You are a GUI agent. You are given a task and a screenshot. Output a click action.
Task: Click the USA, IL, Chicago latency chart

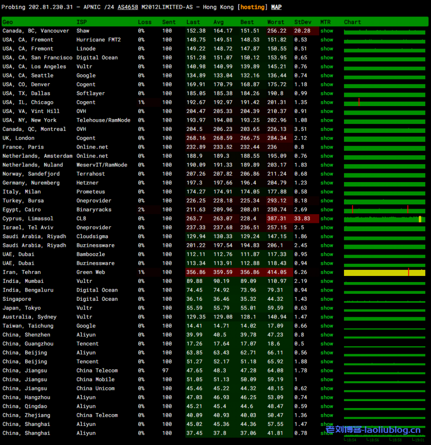click(384, 103)
